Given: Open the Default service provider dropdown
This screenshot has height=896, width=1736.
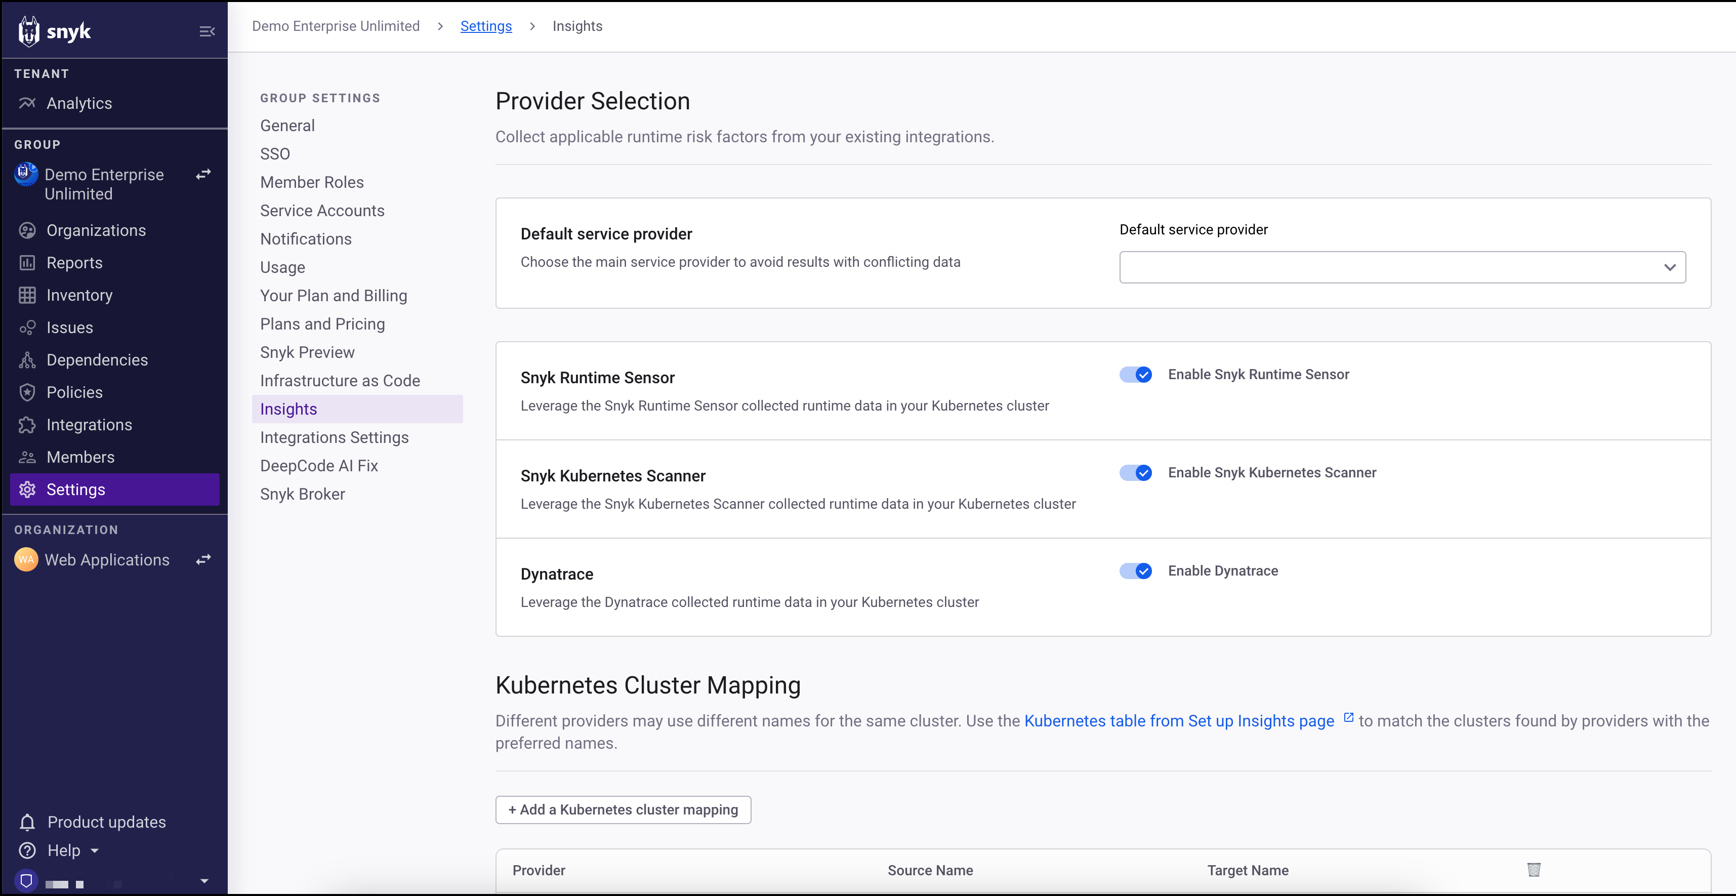Looking at the screenshot, I should [1402, 267].
